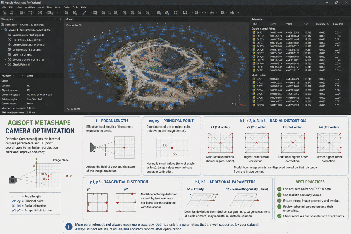Click the '0.42 pix' reprojection error value
Image resolution: width=351 pixels, height=234 pixels.
31,108
